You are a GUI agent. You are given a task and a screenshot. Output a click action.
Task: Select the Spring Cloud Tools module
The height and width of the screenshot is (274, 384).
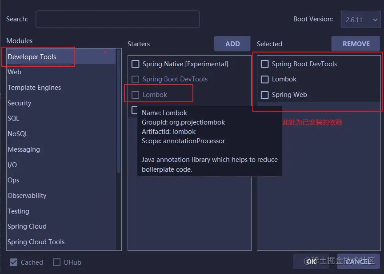[x=61, y=242]
